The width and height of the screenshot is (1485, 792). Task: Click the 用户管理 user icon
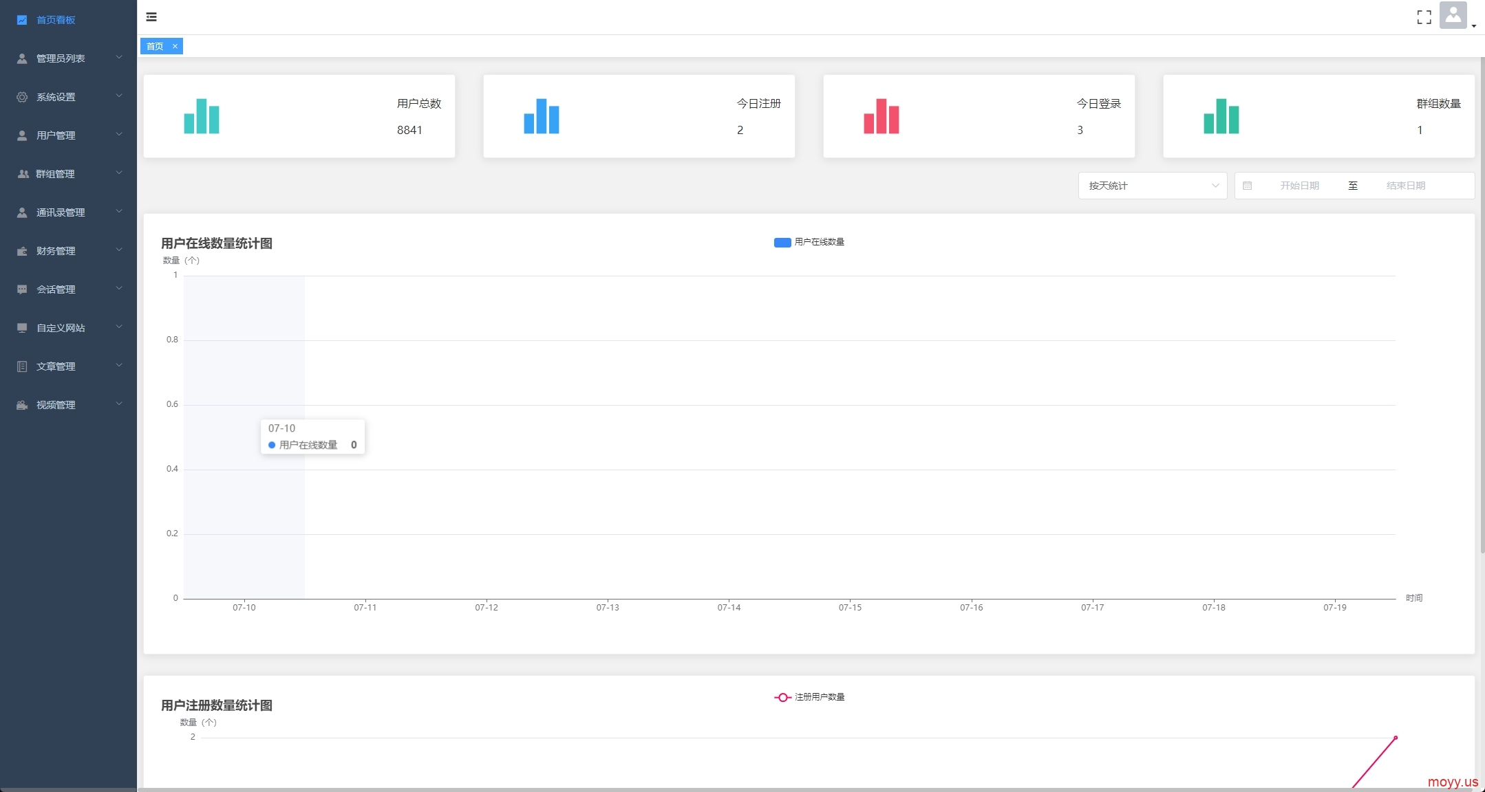[x=22, y=135]
